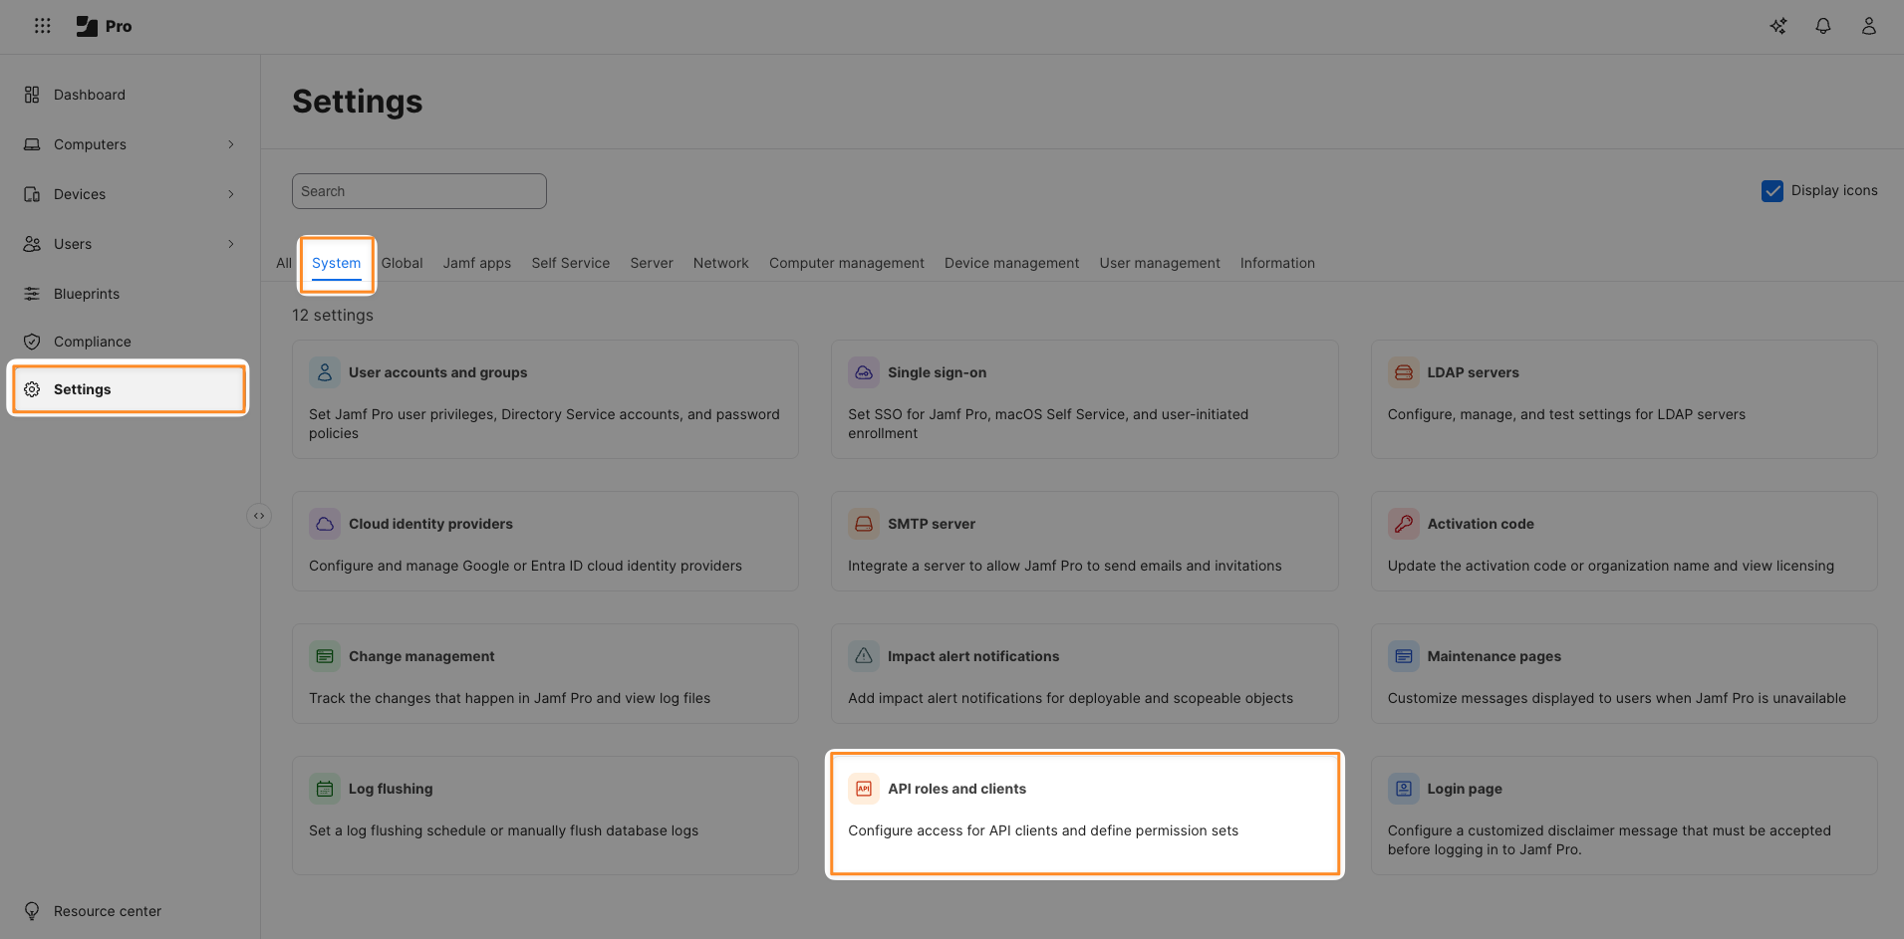Click the AI assistant sparkle icon
This screenshot has width=1904, height=939.
1777,26
